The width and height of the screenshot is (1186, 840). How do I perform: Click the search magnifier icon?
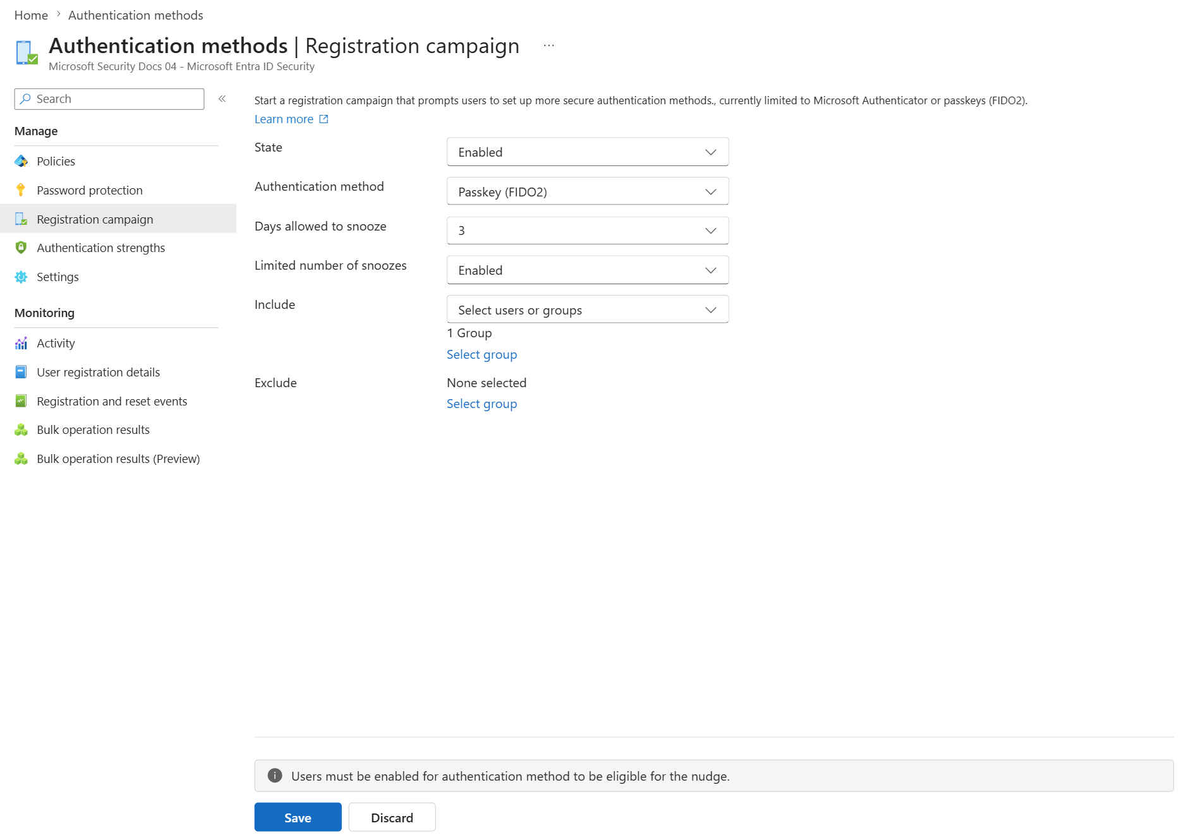[x=25, y=99]
